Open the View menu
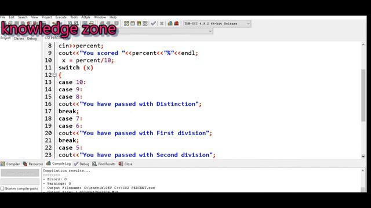This screenshot has width=371, height=208. coord(35,17)
